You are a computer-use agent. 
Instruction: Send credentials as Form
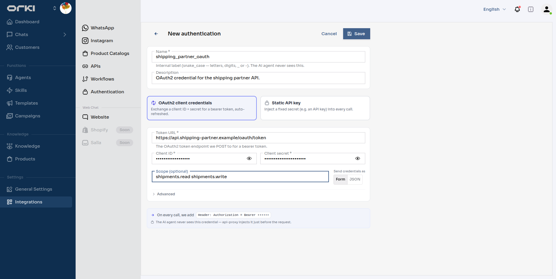pyautogui.click(x=341, y=179)
